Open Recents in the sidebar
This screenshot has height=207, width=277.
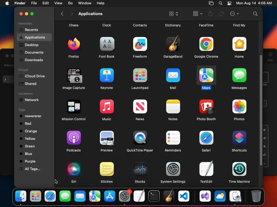pyautogui.click(x=34, y=30)
